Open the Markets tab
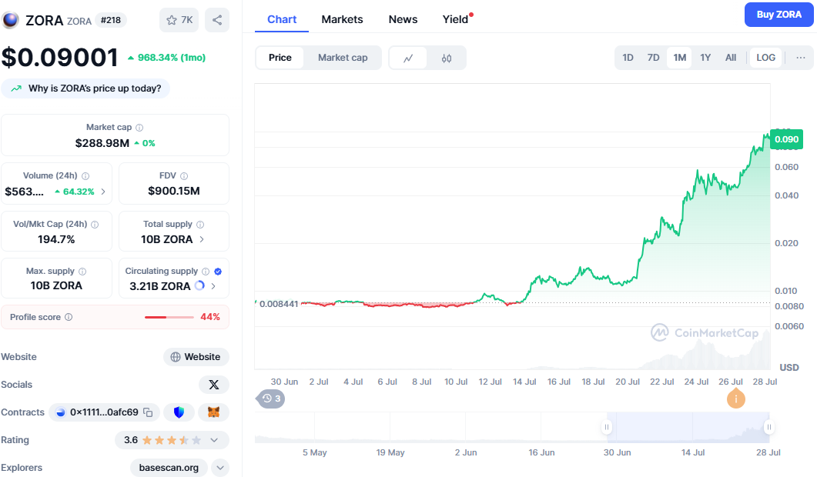The image size is (817, 477). (x=342, y=19)
